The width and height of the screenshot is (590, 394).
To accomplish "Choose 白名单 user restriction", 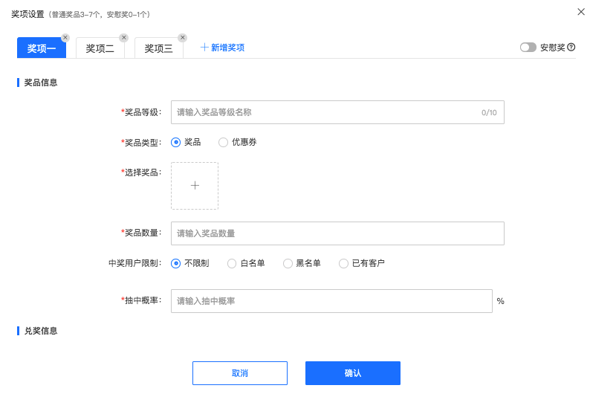I will click(x=232, y=263).
